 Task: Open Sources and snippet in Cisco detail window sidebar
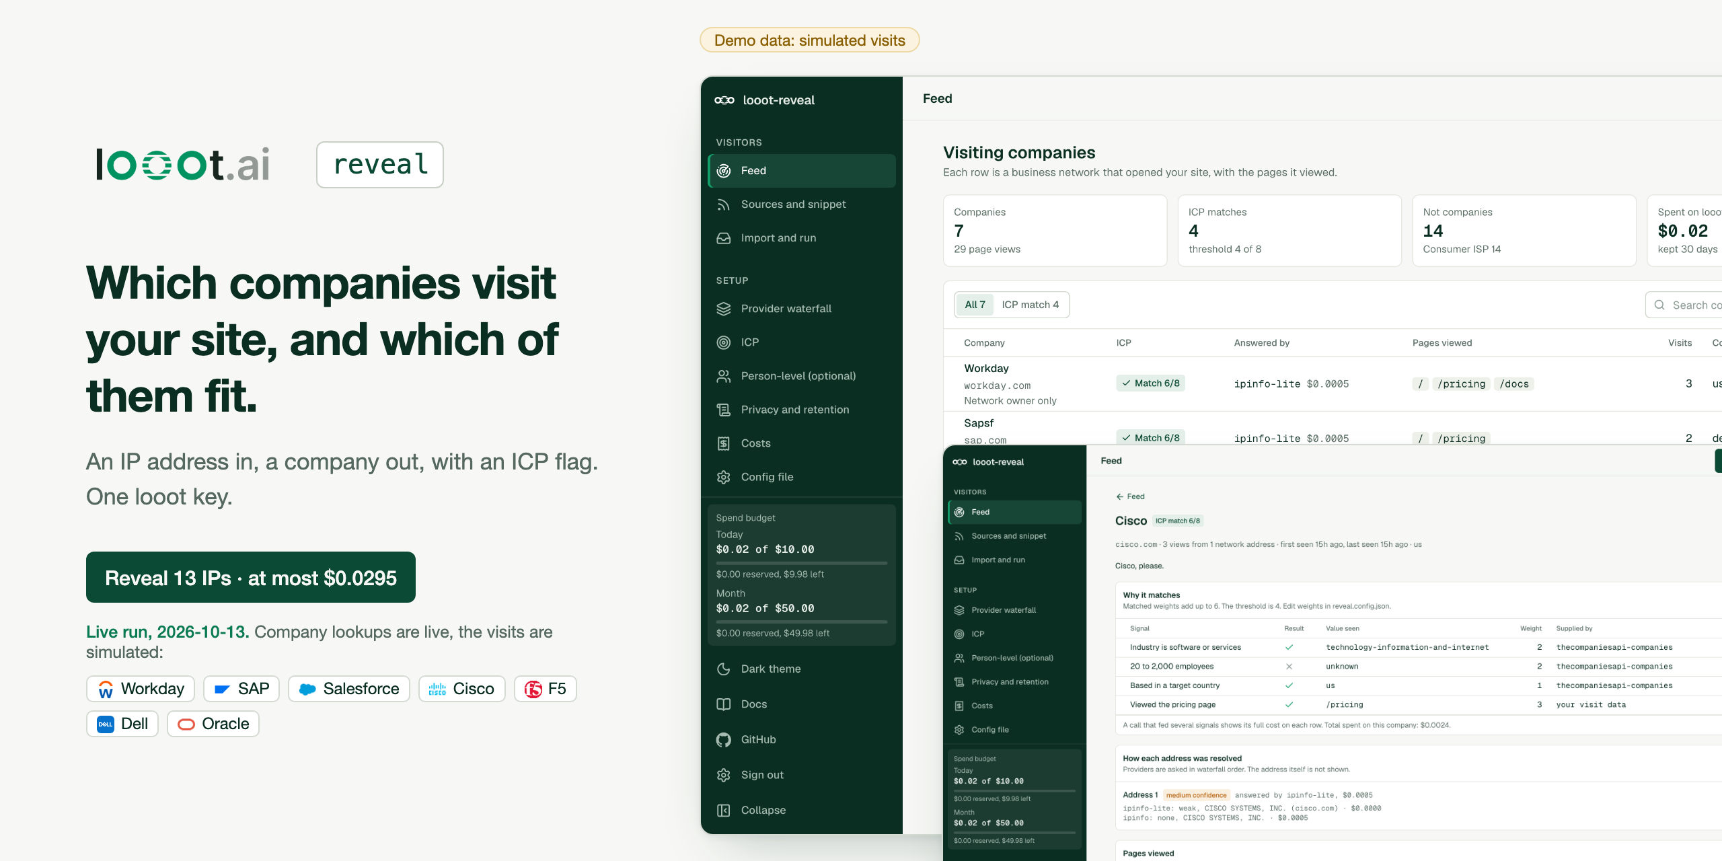(1014, 536)
